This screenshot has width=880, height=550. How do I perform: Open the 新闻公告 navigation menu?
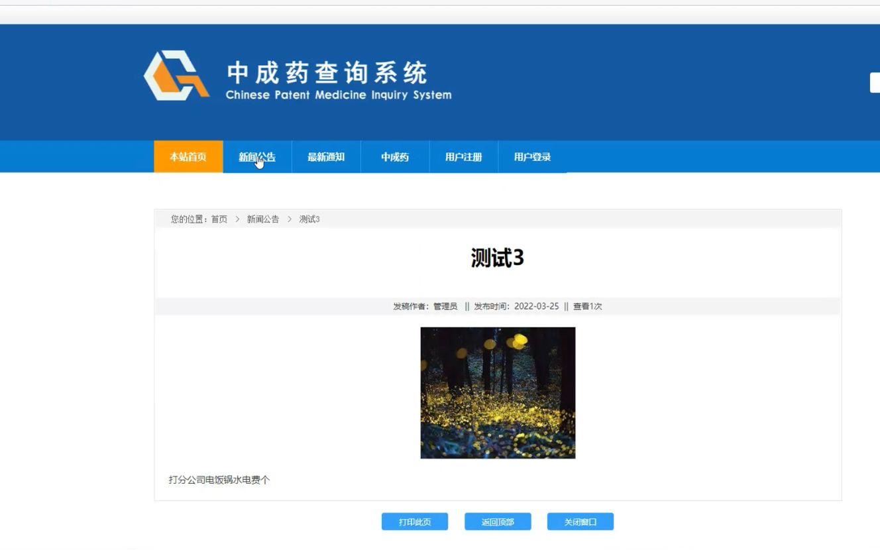tap(257, 156)
